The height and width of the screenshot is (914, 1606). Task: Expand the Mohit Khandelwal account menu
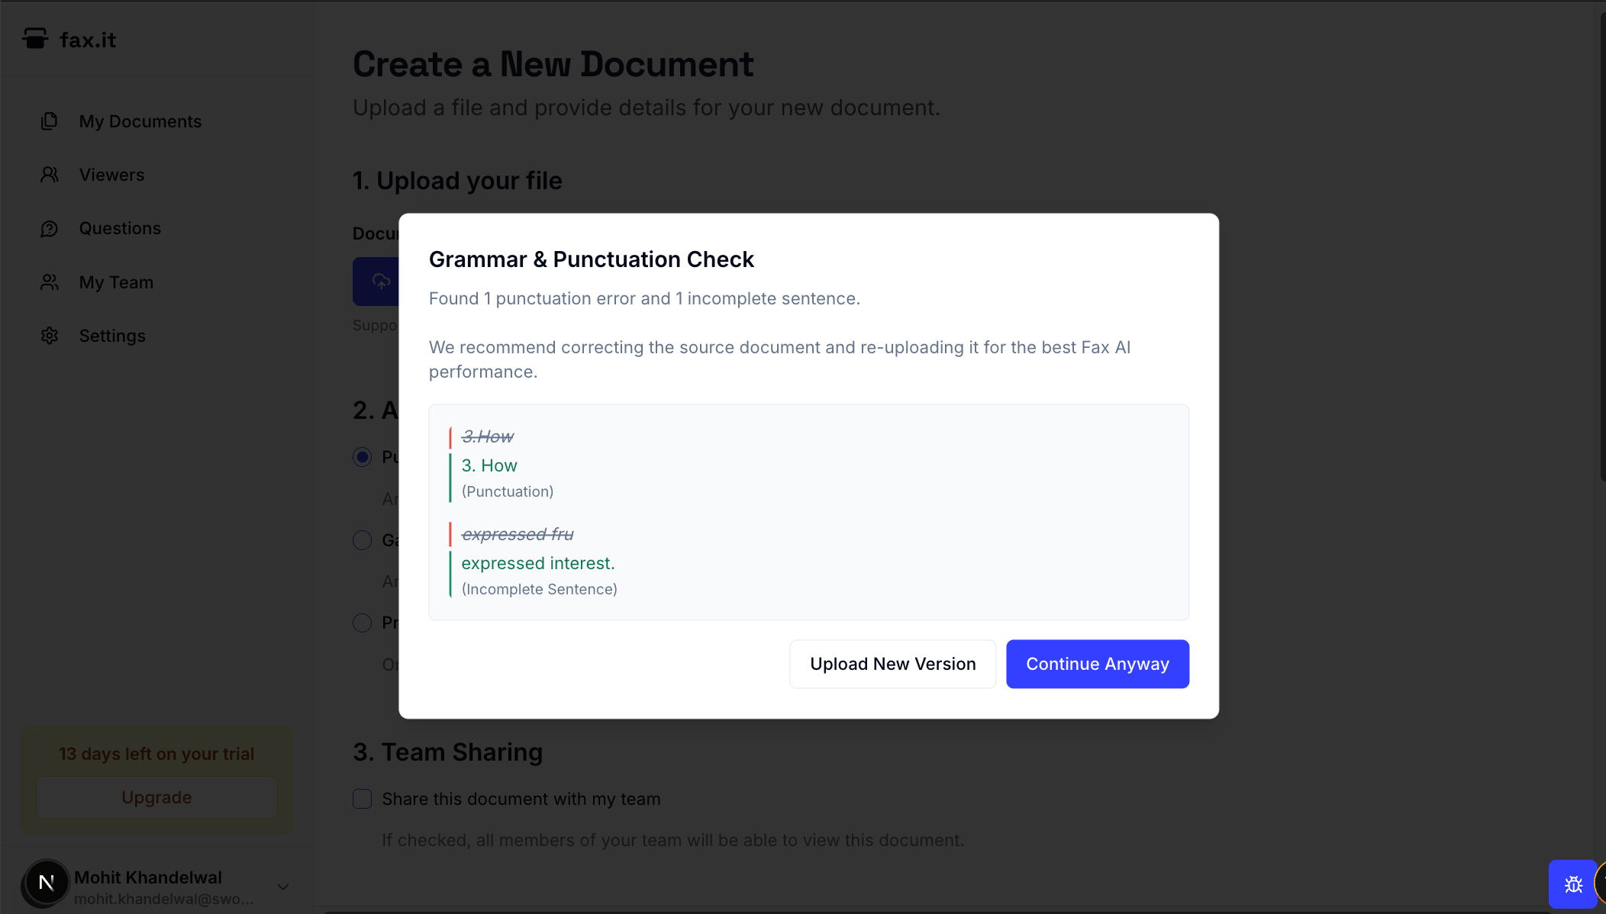(x=282, y=887)
